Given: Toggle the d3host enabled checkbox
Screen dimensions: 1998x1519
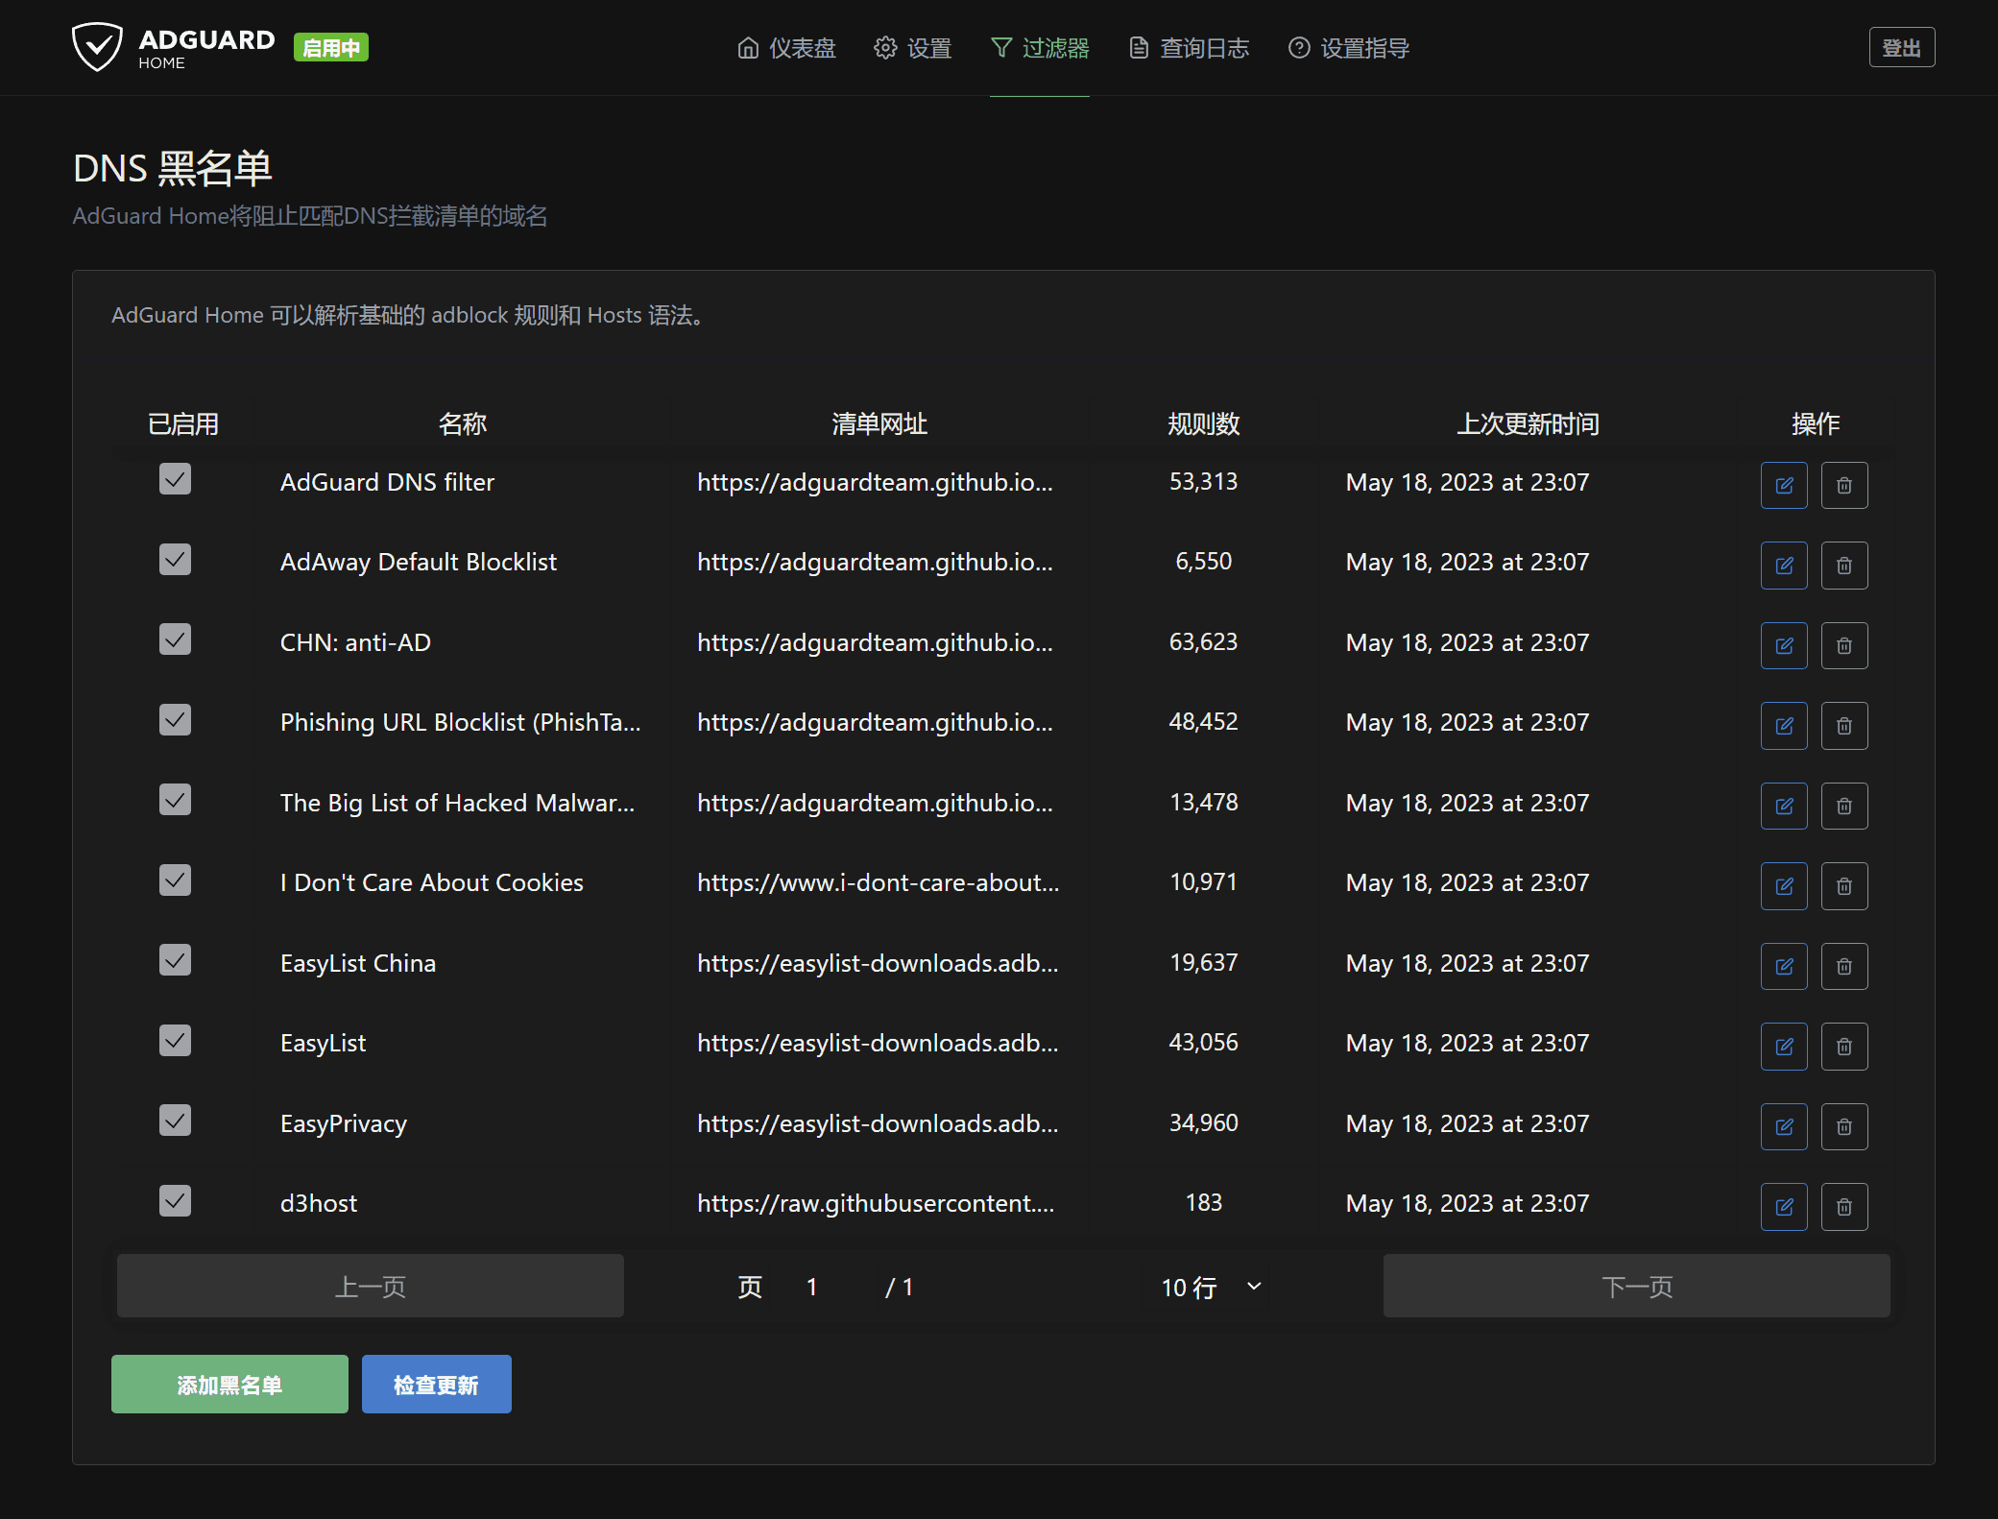Looking at the screenshot, I should [175, 1200].
